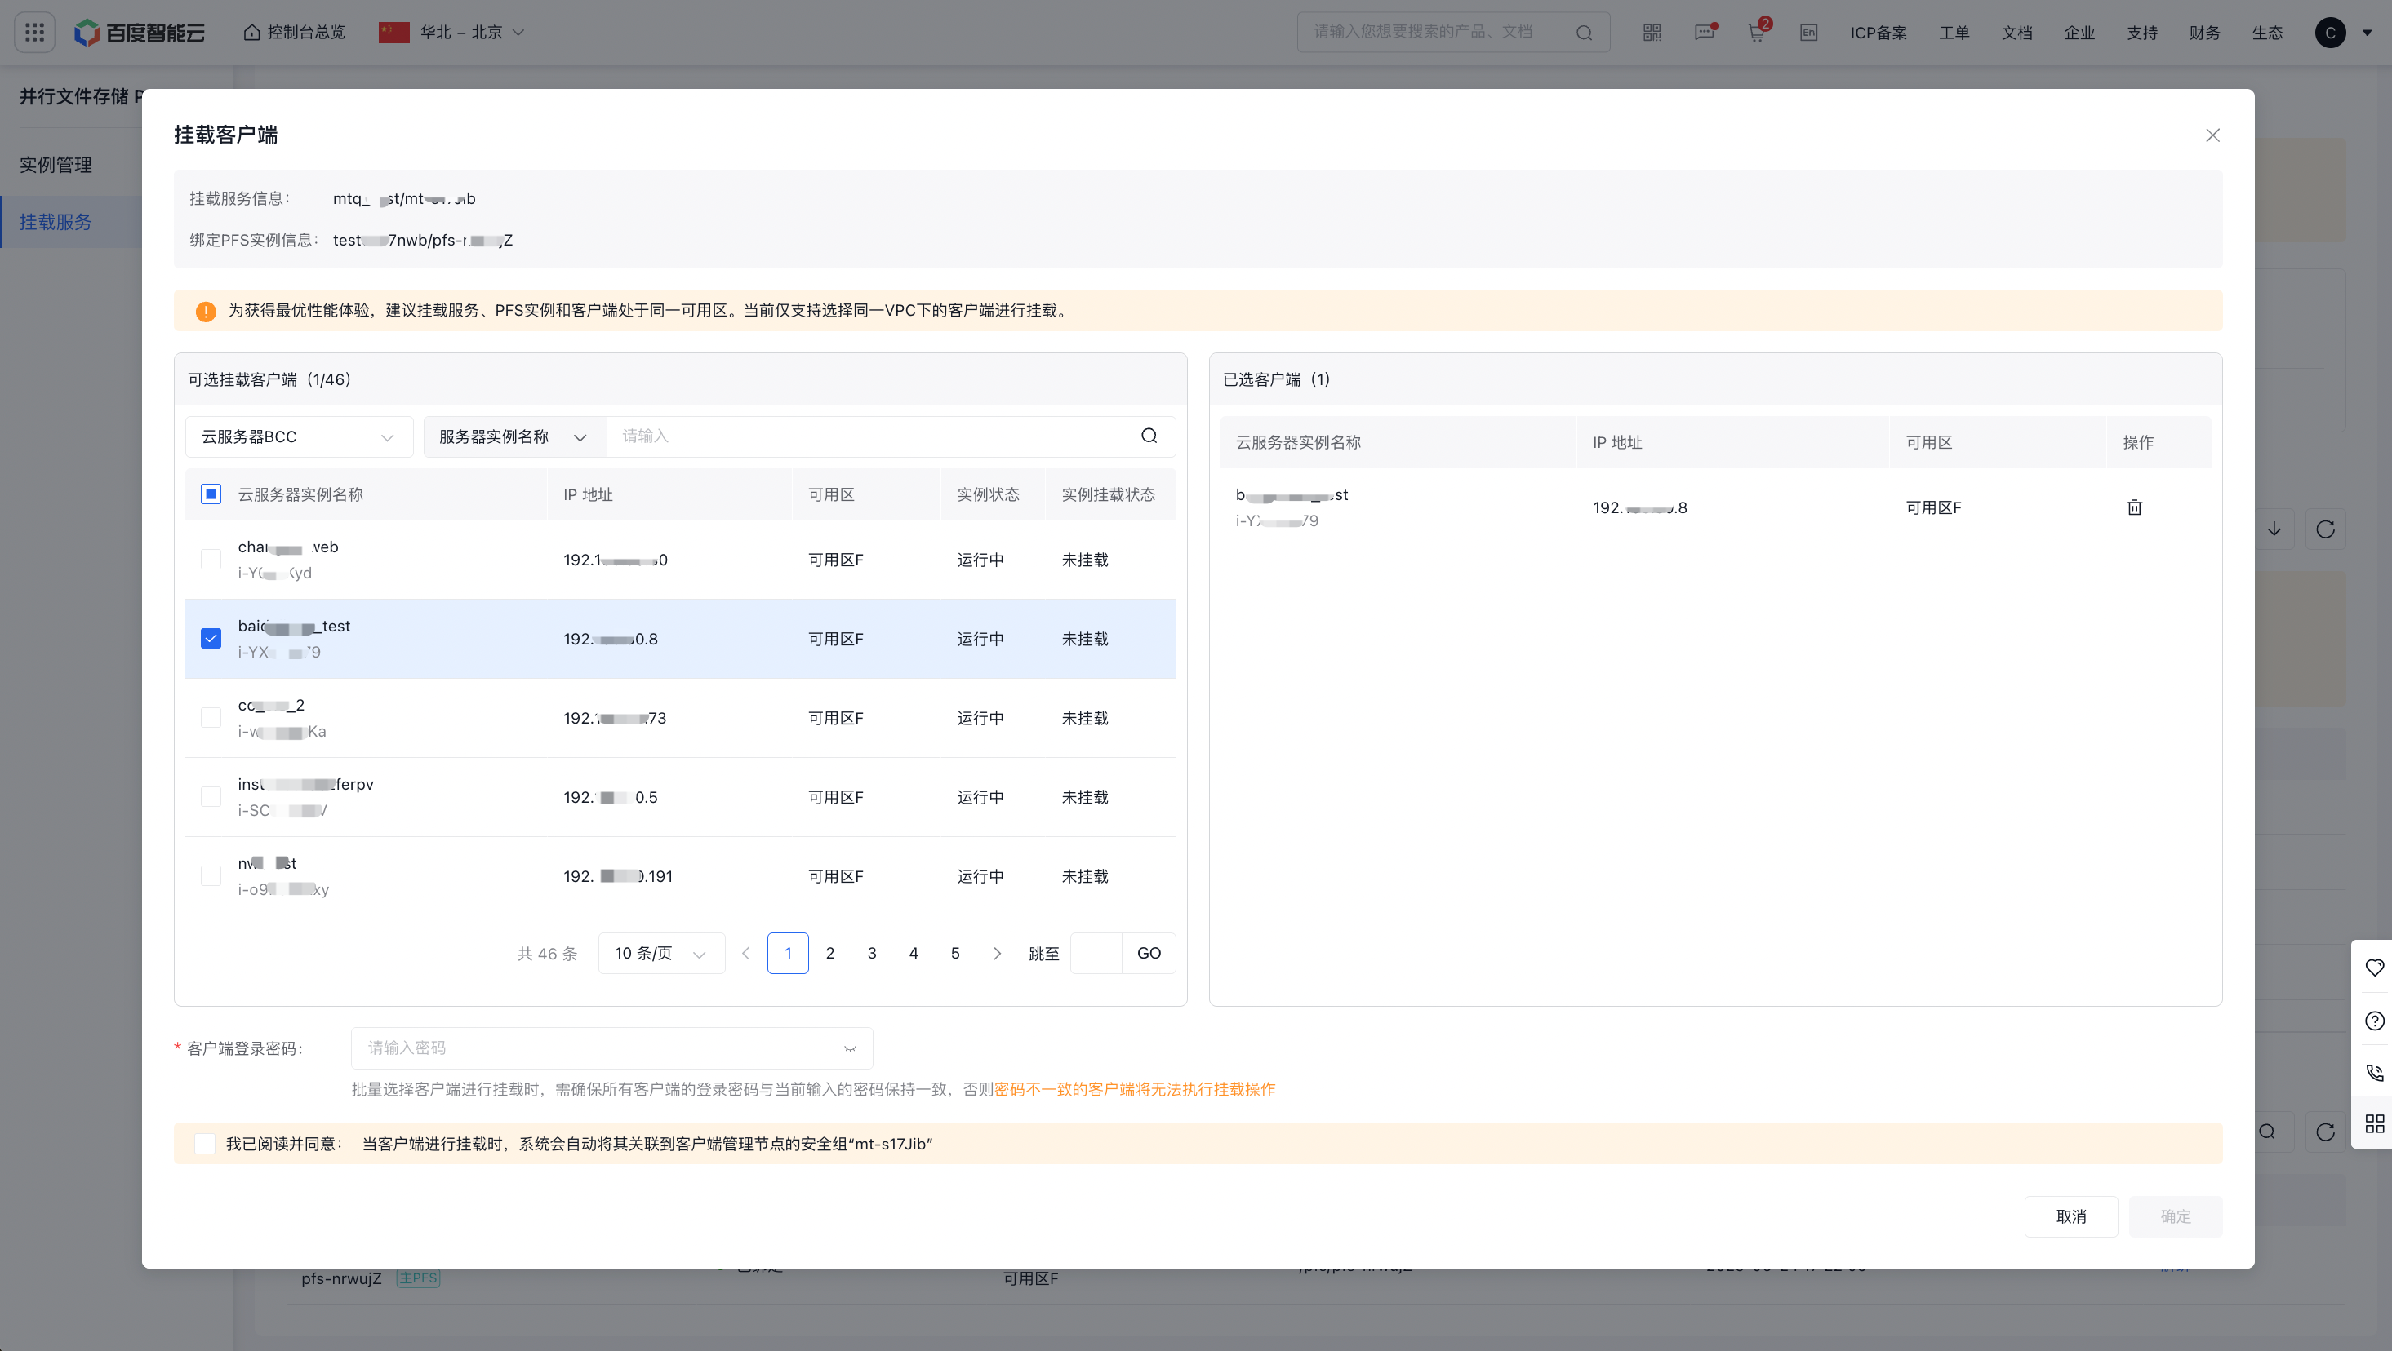2392x1351 pixels.
Task: Select 挂载服务 in left sidebar
Action: [56, 223]
